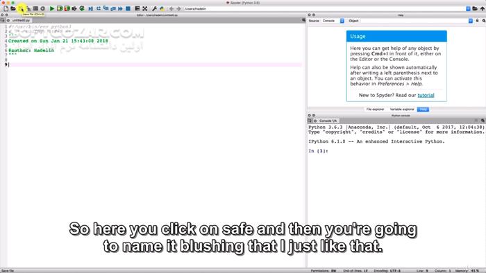
Task: Stop debugging blue square icon
Action: point(128,8)
